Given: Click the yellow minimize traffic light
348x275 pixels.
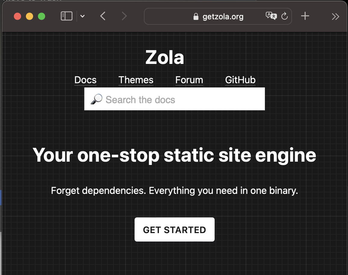Looking at the screenshot, I should [30, 16].
